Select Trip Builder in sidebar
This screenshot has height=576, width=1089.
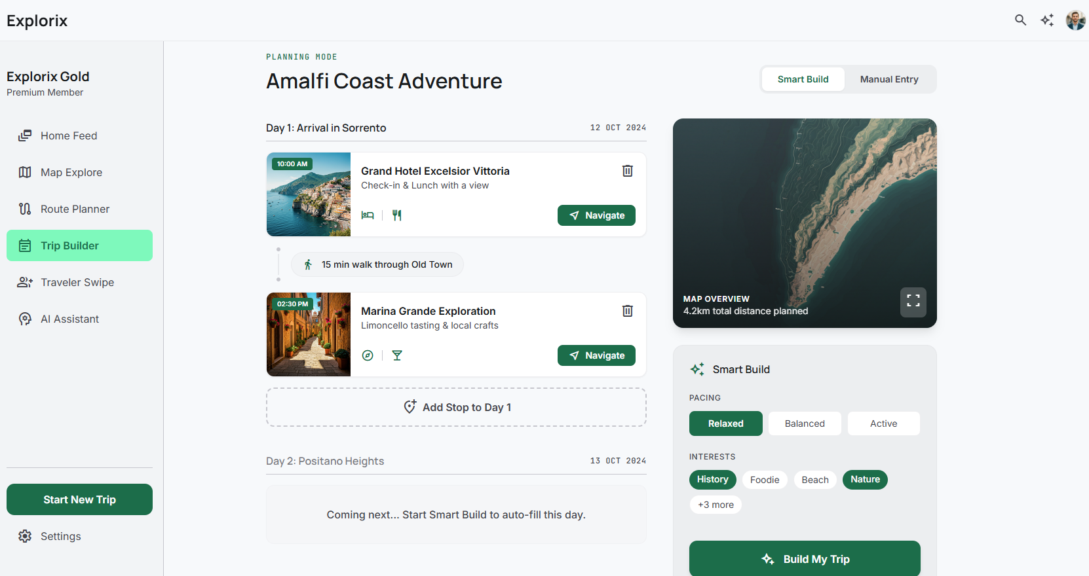(x=79, y=245)
